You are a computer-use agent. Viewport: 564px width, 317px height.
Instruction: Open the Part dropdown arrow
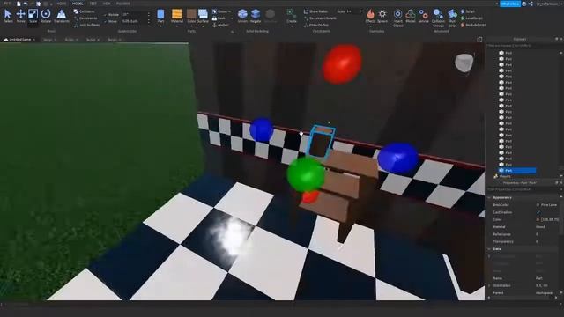pos(160,26)
